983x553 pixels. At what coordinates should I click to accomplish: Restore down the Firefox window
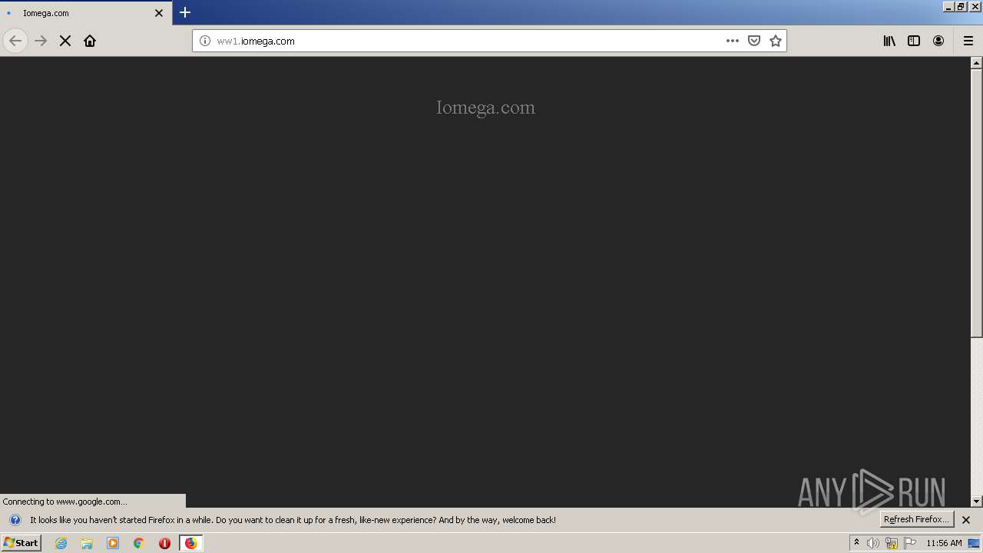pyautogui.click(x=961, y=6)
